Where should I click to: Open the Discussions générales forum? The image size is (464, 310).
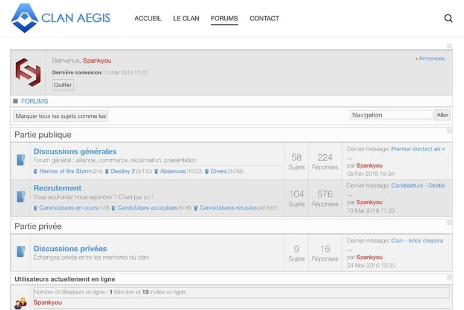[x=75, y=151]
